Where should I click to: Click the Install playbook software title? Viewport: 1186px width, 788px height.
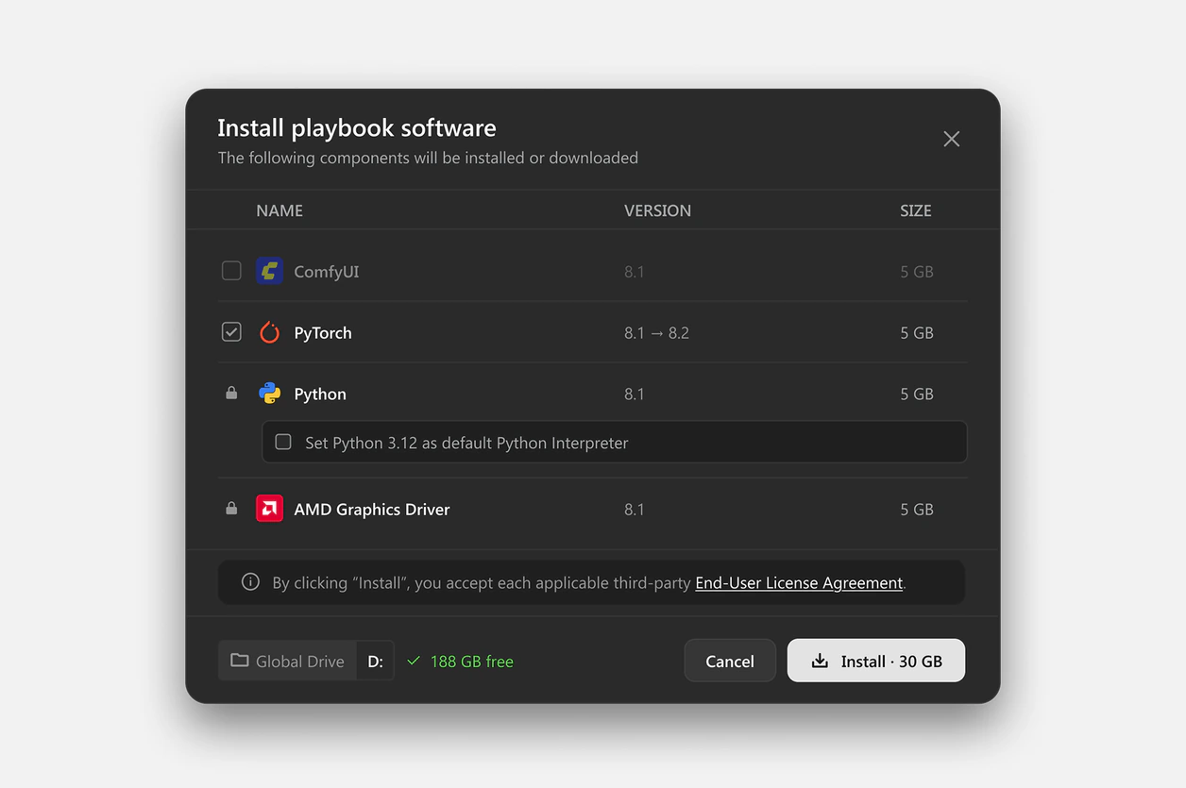click(357, 128)
